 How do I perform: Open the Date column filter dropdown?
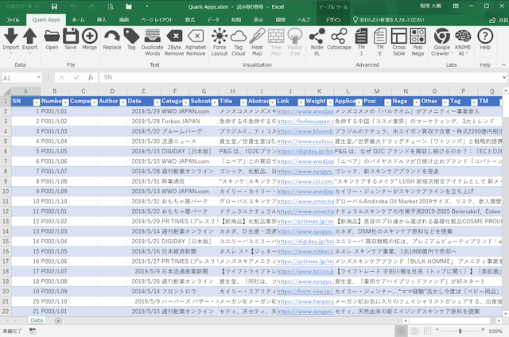coord(157,103)
